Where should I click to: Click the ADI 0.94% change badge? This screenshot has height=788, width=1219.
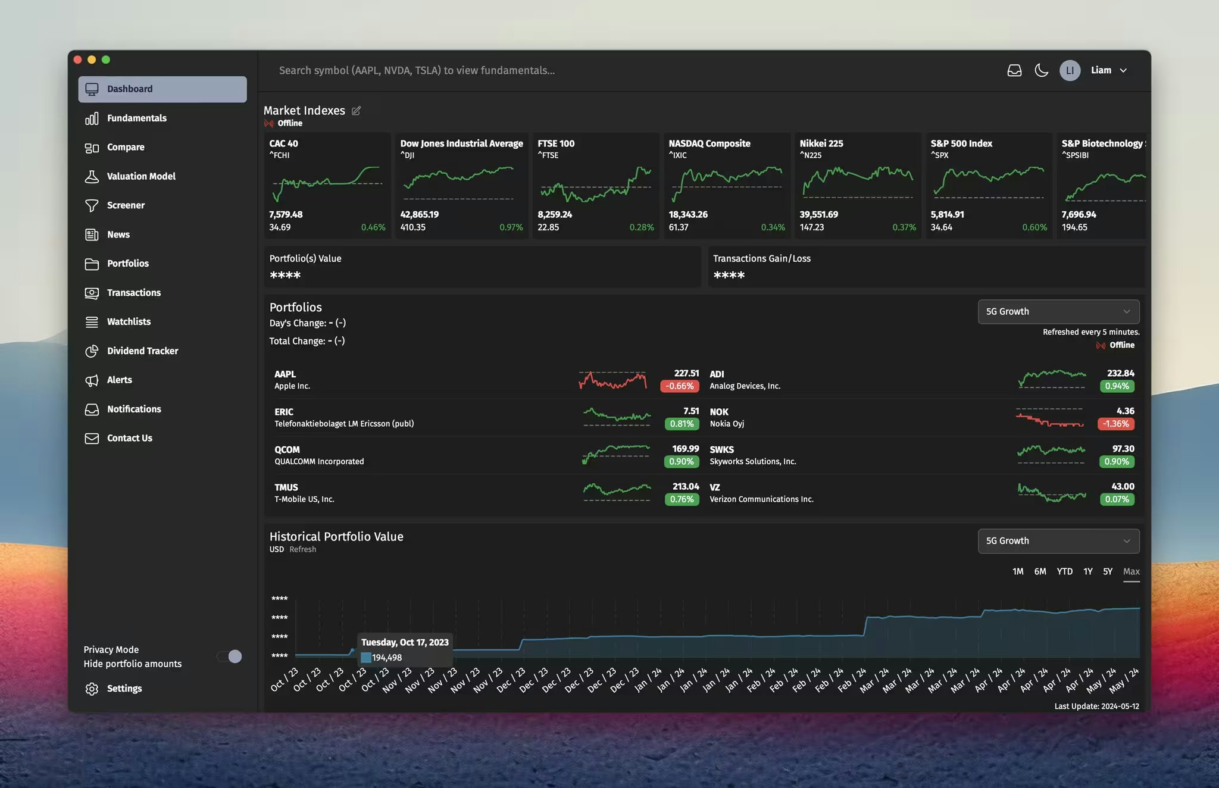click(x=1117, y=386)
